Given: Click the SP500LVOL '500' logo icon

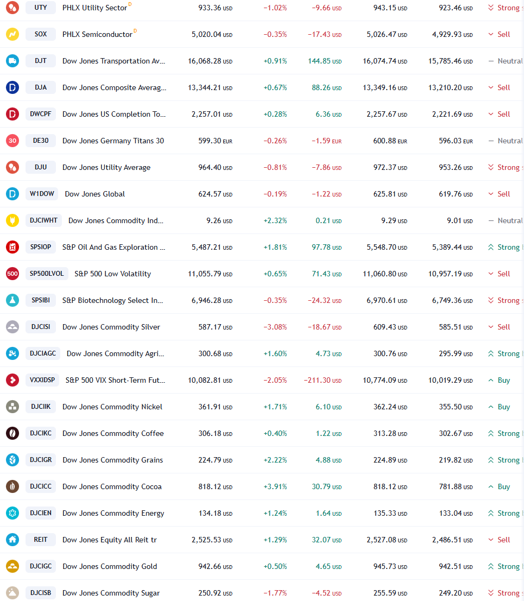Looking at the screenshot, I should pos(12,274).
